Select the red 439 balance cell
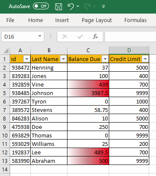156x176 pixels. [x=88, y=84]
